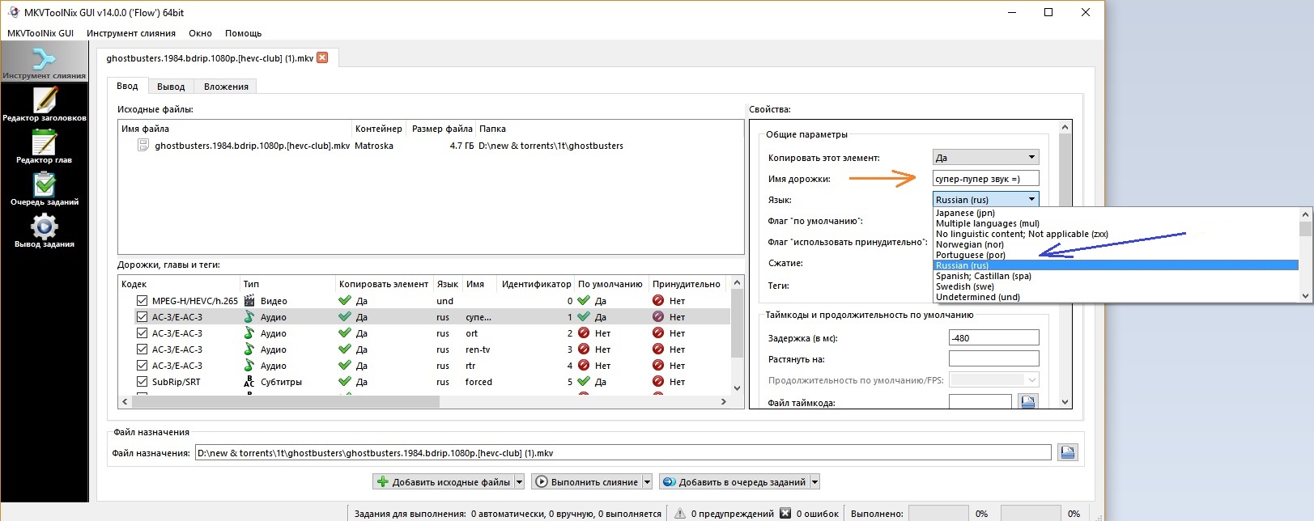Image resolution: width=1314 pixels, height=521 pixels.
Task: Toggle checkbox of SubRip/SRT forced track
Action: click(142, 382)
